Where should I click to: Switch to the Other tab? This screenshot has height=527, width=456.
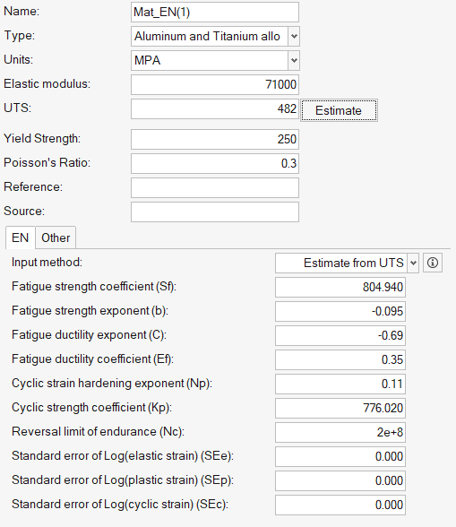56,238
